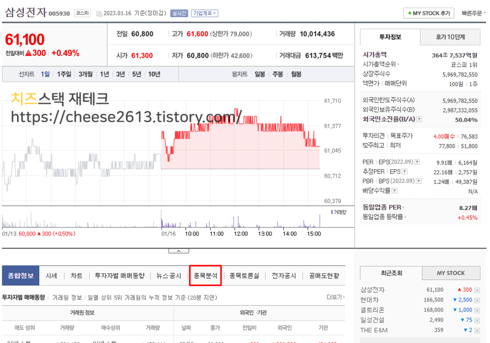490x343 pixels.
Task: Open the 시세 tab
Action: pyautogui.click(x=51, y=275)
